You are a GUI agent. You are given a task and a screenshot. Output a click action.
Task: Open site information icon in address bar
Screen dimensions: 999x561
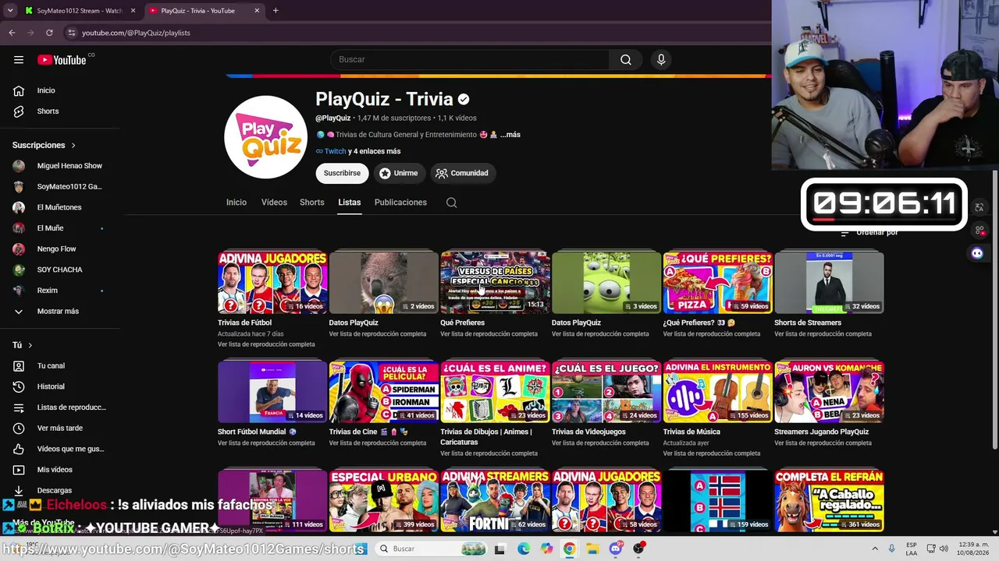coord(72,33)
